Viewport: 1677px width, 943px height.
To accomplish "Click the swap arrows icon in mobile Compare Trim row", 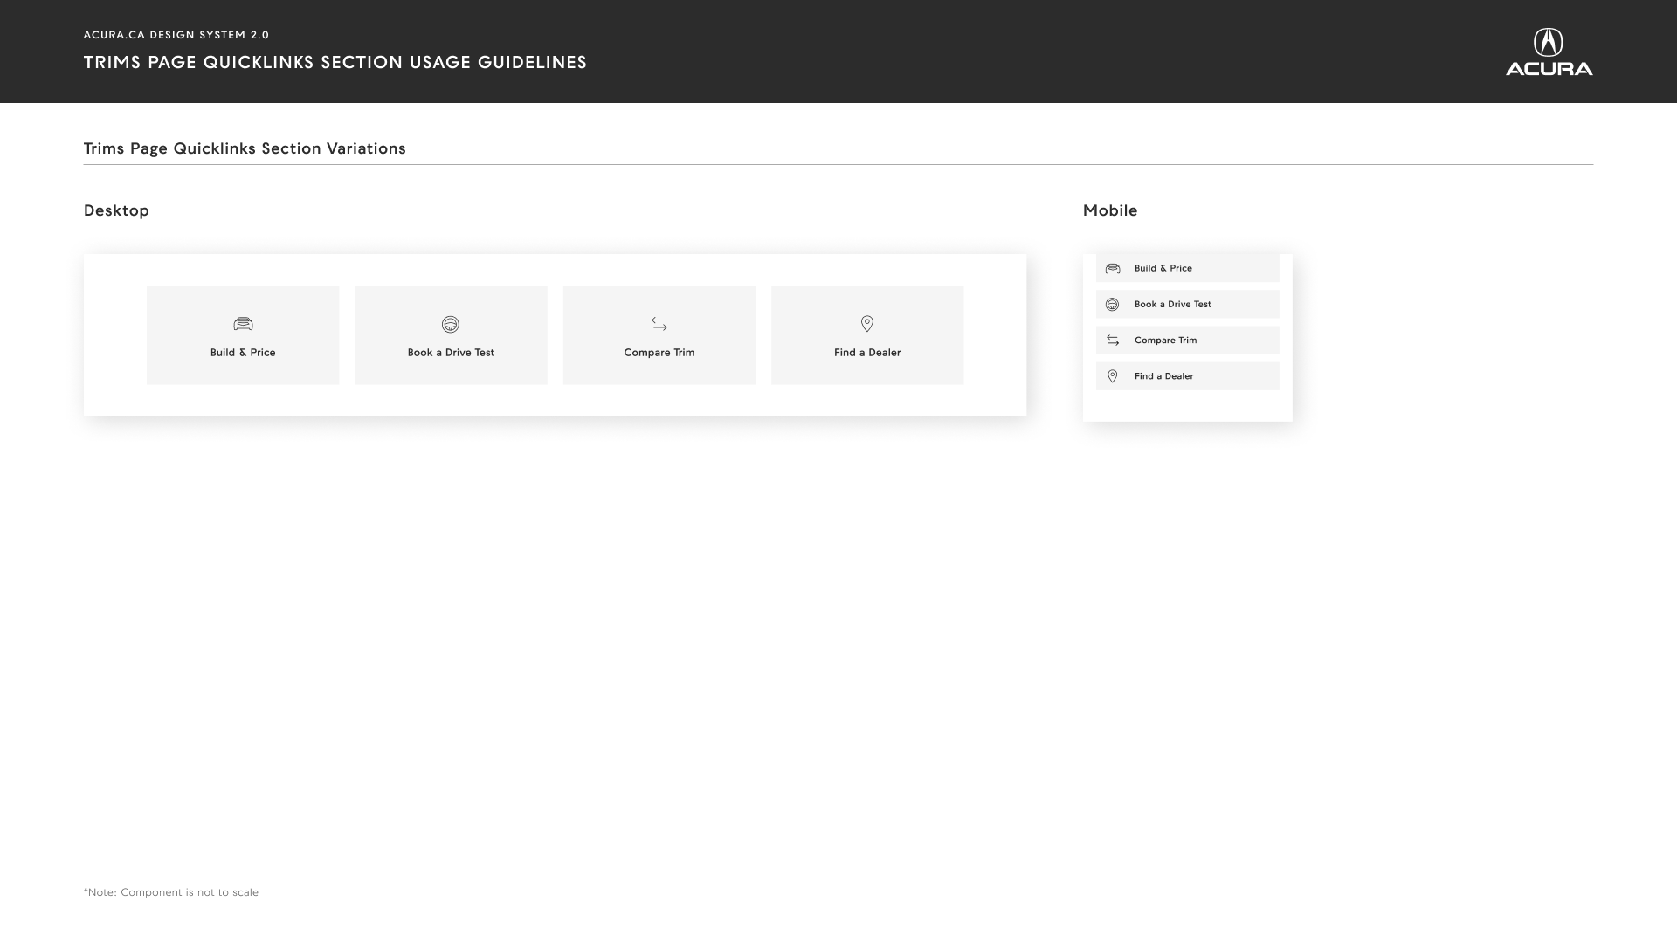I will [1113, 341].
